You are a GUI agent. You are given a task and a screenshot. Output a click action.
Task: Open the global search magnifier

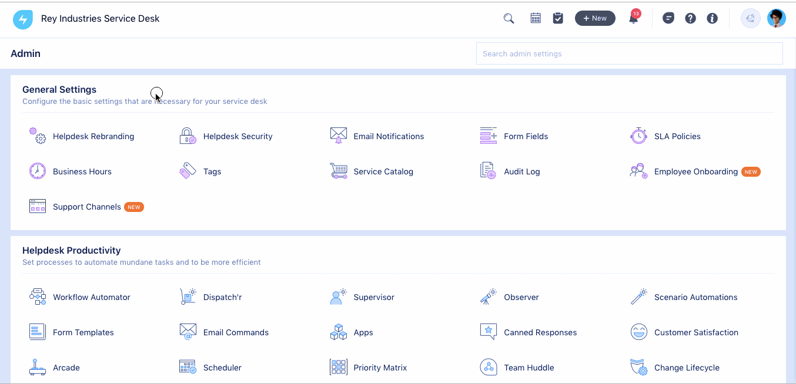[508, 18]
